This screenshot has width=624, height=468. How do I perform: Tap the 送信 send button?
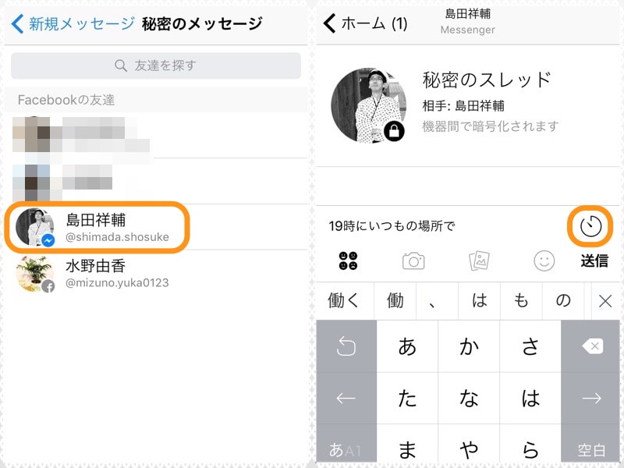pos(594,261)
